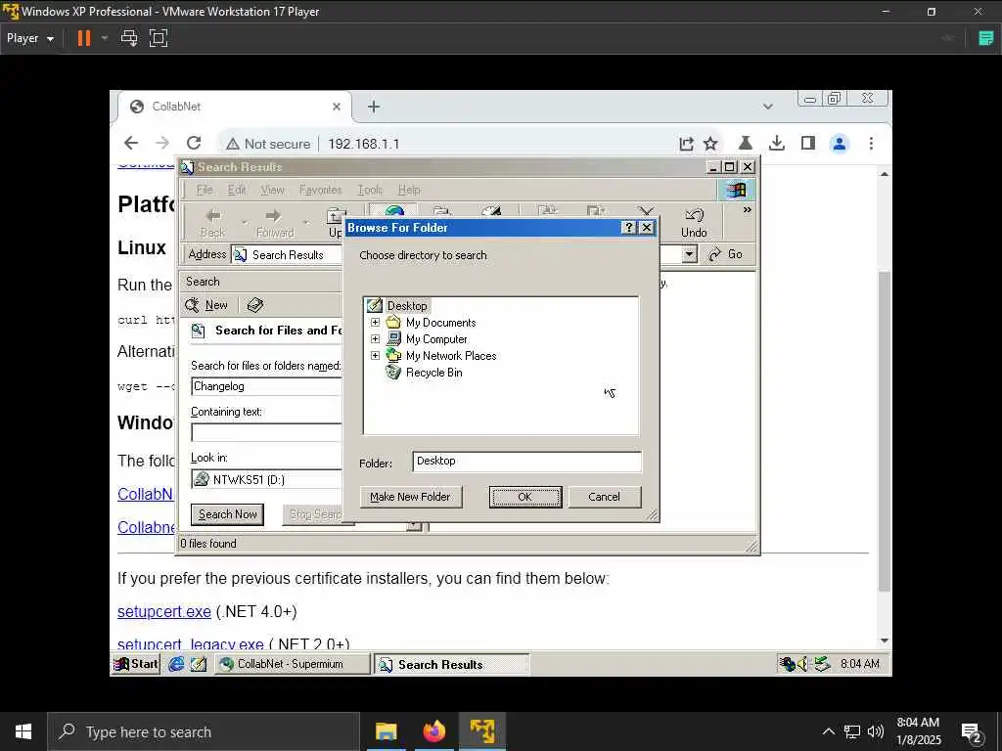This screenshot has width=1002, height=751.
Task: Show hidden icons chevron on host taskbar
Action: [828, 731]
